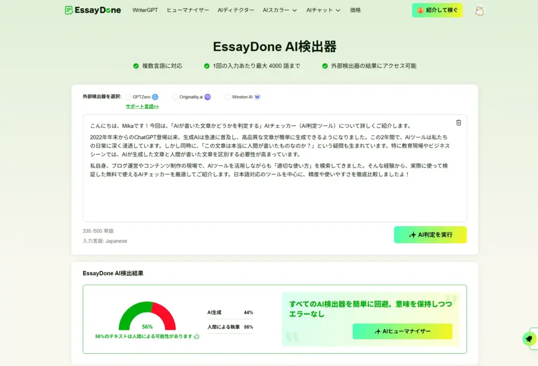Clear text with the trash icon
This screenshot has height=366, width=538.
click(458, 122)
